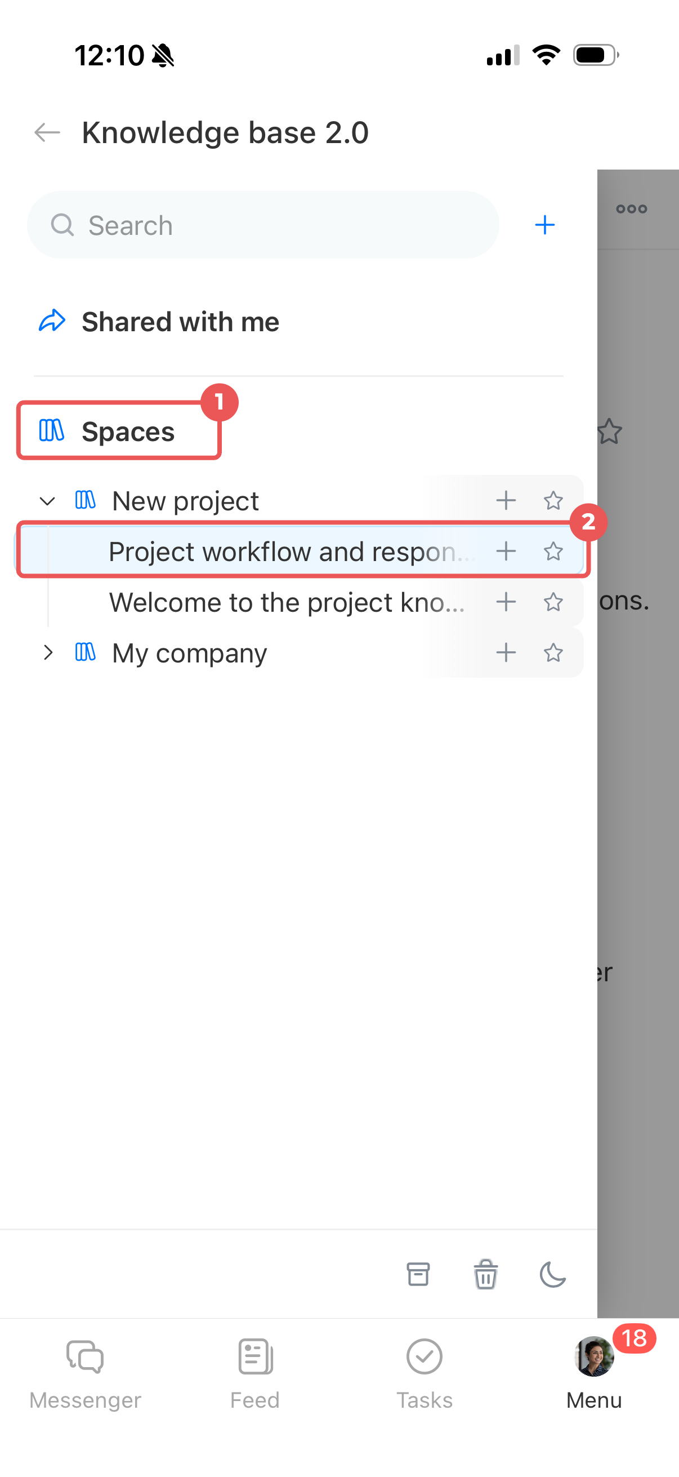679x1477 pixels.
Task: Focus the Search field
Action: click(263, 225)
